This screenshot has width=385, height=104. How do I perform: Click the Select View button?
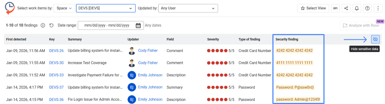pyautogui.click(x=313, y=8)
